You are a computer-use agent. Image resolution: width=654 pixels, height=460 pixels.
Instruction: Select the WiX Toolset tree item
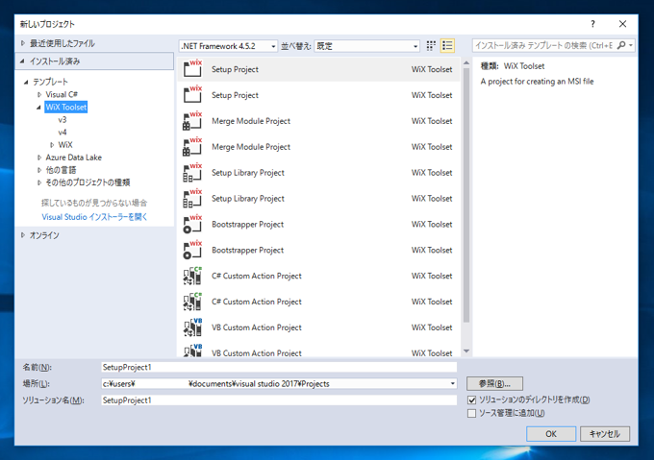pyautogui.click(x=66, y=107)
